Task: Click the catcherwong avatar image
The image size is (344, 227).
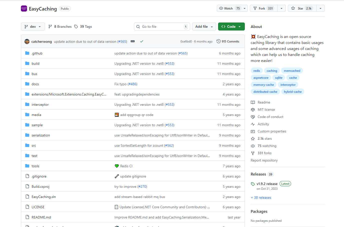Action: click(x=27, y=41)
